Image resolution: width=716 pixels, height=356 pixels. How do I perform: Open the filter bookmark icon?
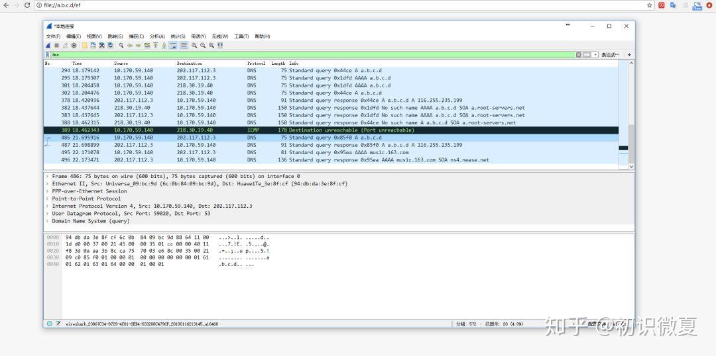48,55
